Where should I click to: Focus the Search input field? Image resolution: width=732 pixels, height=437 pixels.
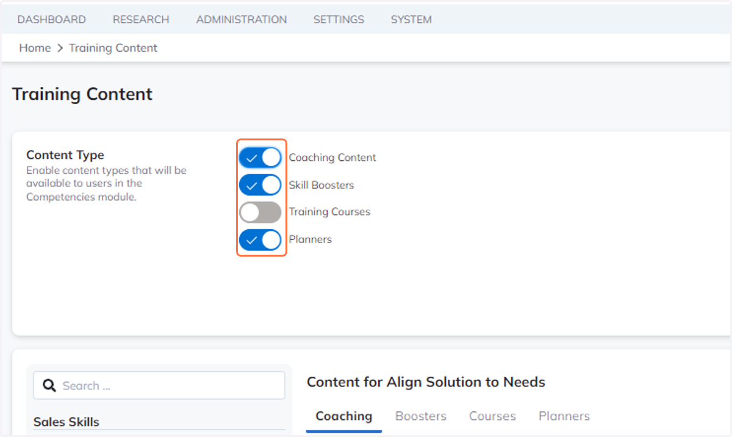pos(159,386)
